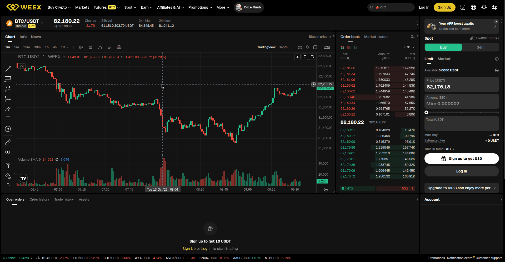Open chart settings gear in toolbar
Screen dimensions: 505x262
point(91,47)
